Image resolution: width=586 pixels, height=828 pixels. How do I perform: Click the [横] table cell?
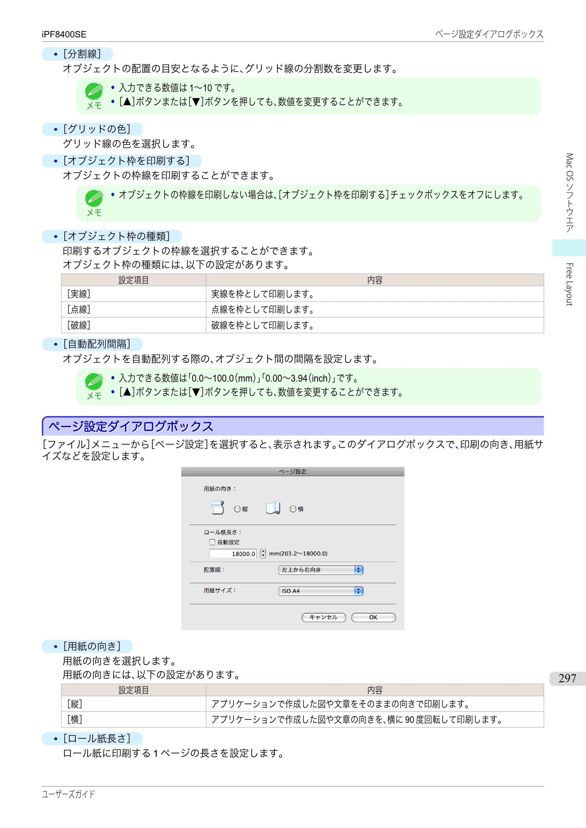[x=134, y=719]
